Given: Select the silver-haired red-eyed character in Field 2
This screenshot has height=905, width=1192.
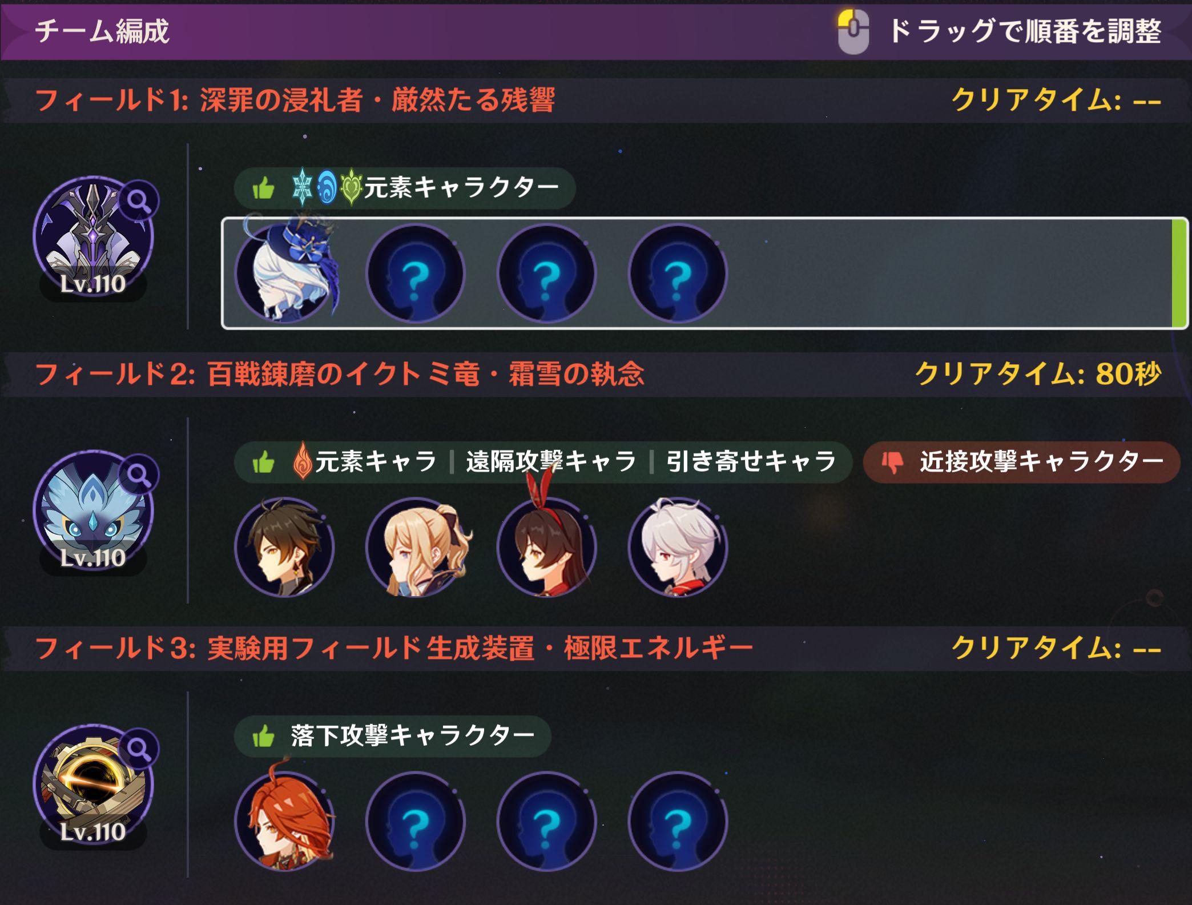Looking at the screenshot, I should tap(678, 547).
